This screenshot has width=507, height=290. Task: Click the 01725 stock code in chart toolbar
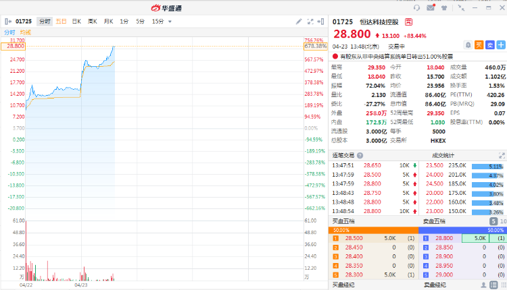[24, 22]
